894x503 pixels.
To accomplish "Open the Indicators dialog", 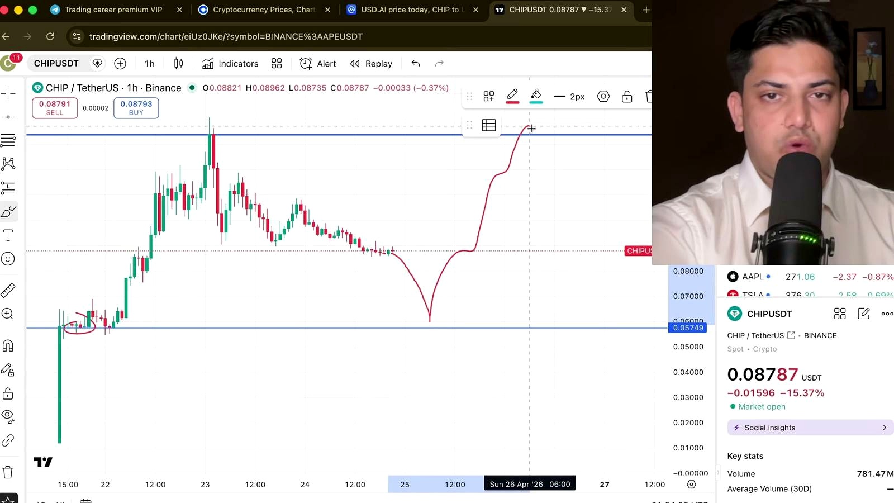I will click(230, 64).
